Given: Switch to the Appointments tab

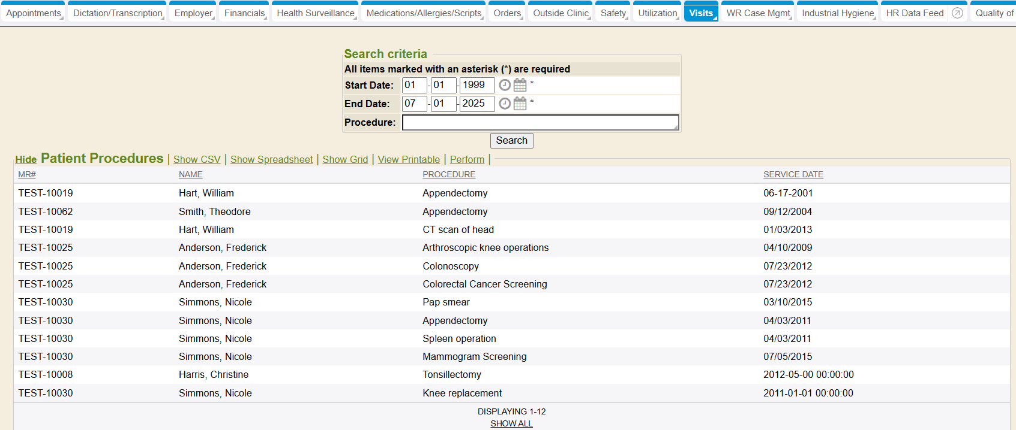Looking at the screenshot, I should (34, 13).
